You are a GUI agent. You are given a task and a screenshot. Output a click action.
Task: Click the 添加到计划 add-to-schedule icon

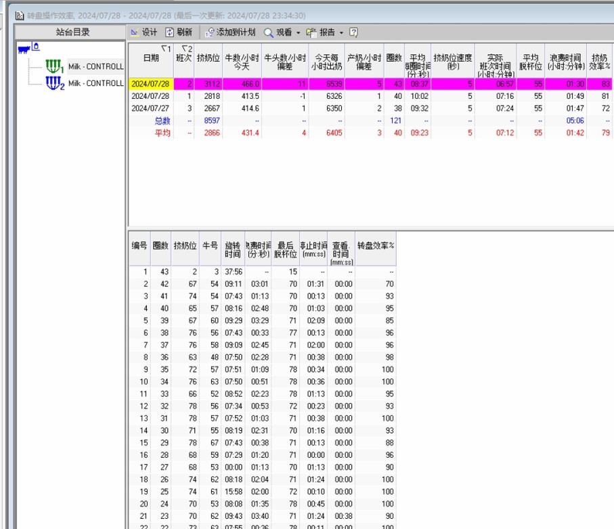(210, 33)
